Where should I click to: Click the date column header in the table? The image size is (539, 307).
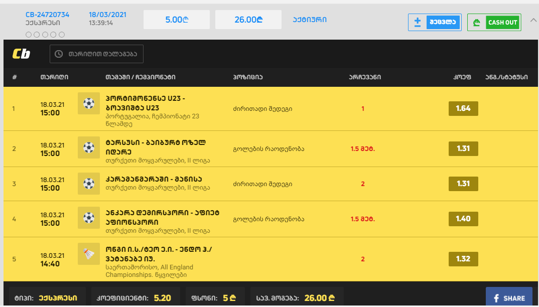point(54,77)
